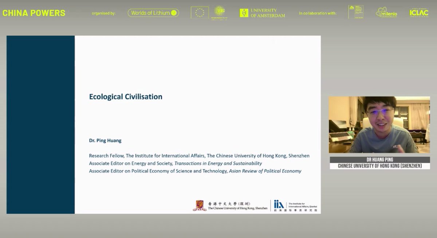
Task: Click the CHINA POWERS title in the banner
Action: (x=34, y=13)
